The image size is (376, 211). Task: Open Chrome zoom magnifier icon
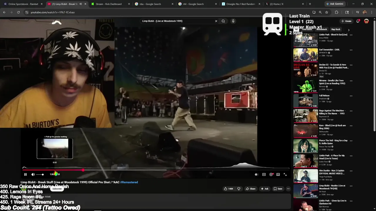[x=320, y=12]
